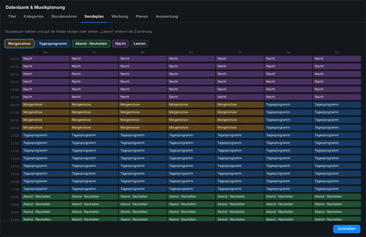366x237 pixels.
Task: Click Friday 04:00 Nacht cell
Action: pyautogui.click(x=240, y=89)
